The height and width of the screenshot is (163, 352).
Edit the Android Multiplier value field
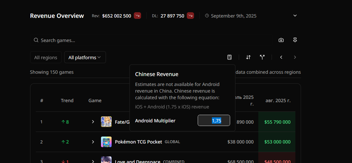[214, 120]
